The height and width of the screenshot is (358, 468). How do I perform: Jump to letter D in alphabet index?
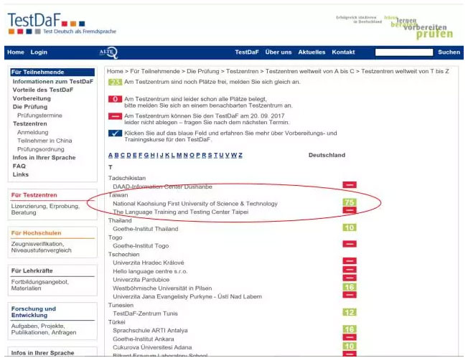tap(128, 155)
